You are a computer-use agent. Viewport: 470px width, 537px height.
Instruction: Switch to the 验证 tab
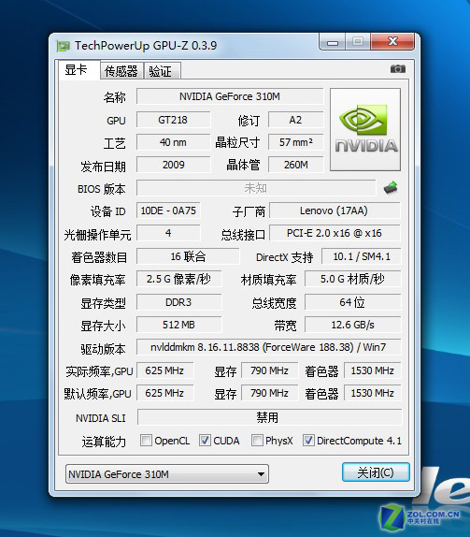pyautogui.click(x=162, y=71)
